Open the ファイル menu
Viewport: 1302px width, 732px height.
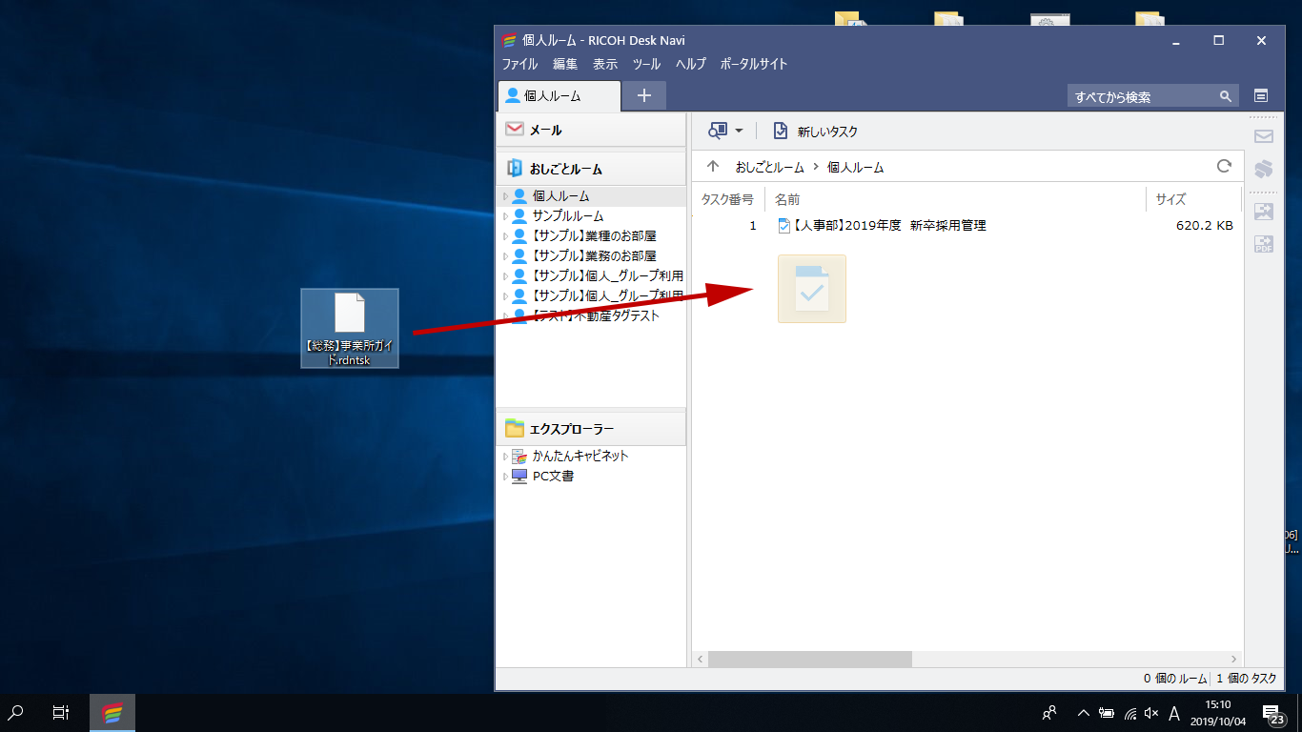(x=519, y=64)
